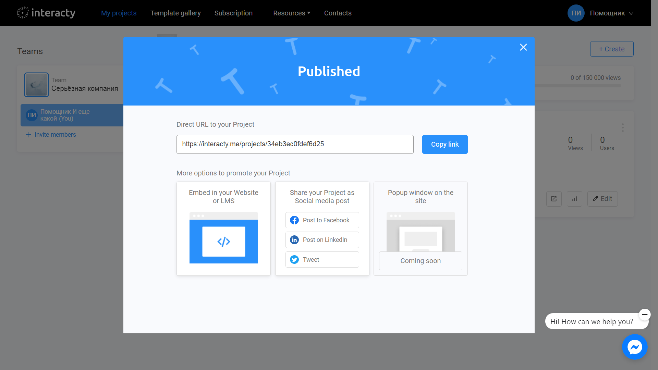Close the Published modal dialog

pos(523,47)
